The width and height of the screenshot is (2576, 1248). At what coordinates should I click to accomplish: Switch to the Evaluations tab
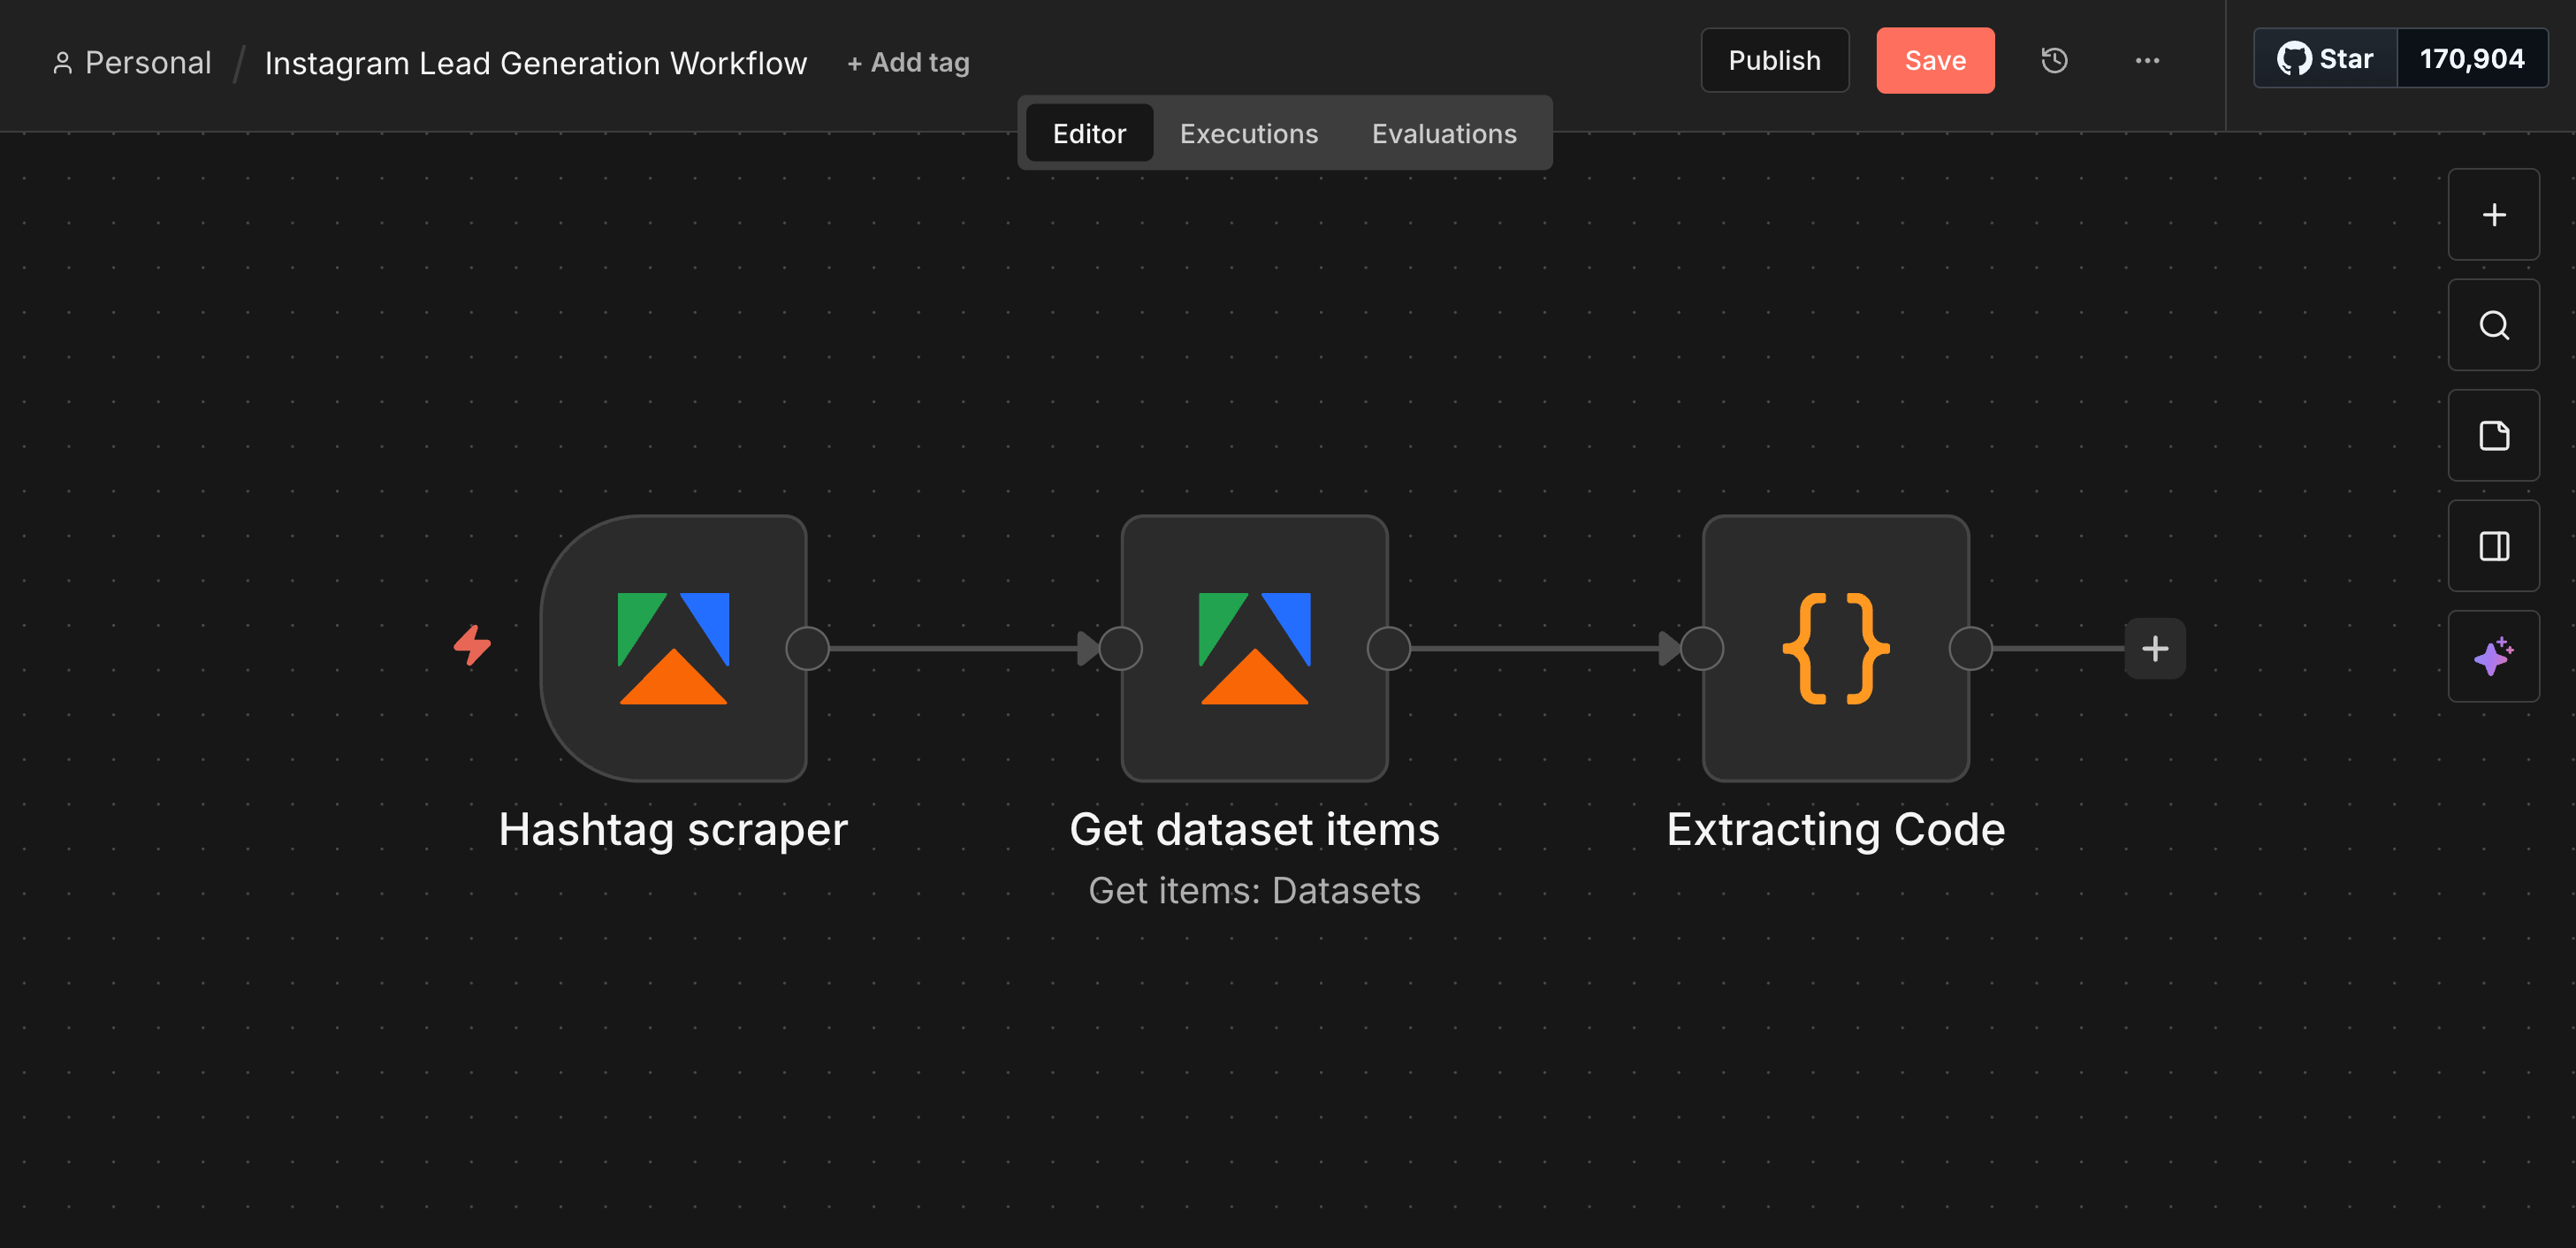click(x=1444, y=133)
